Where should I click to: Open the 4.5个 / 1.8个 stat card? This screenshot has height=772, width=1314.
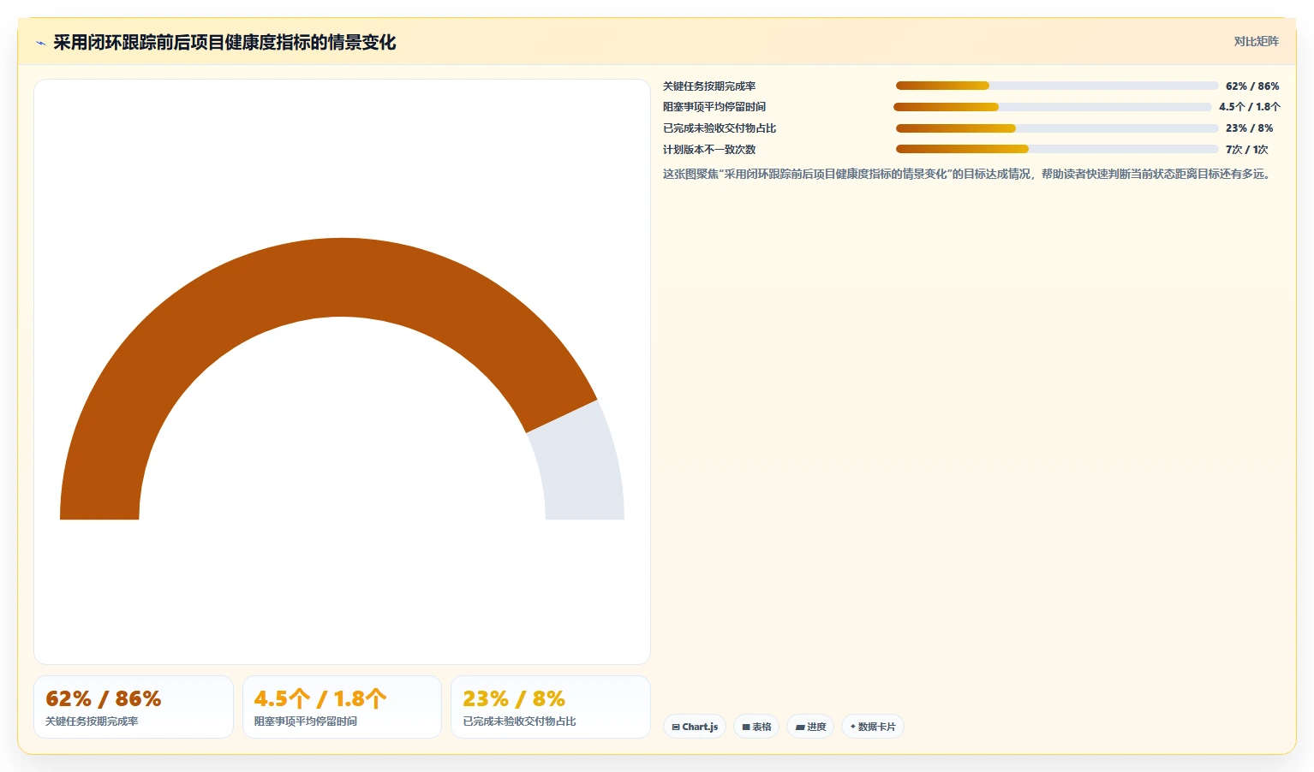click(342, 707)
